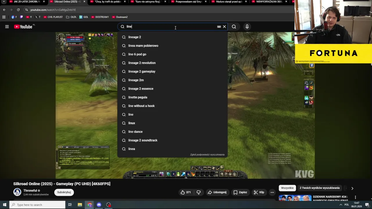This screenshot has height=209, width=372.
Task: Switch to "Euro nie zatrzyma Rosji" tab
Action: click(x=148, y=2)
